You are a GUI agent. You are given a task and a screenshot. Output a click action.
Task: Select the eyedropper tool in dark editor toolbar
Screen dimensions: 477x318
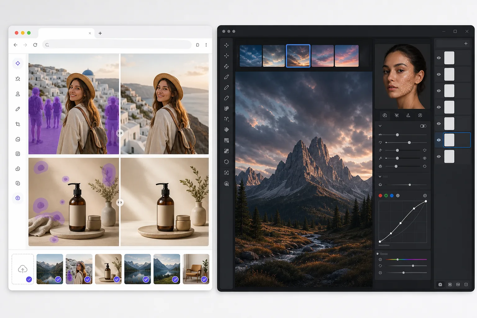coord(226,77)
